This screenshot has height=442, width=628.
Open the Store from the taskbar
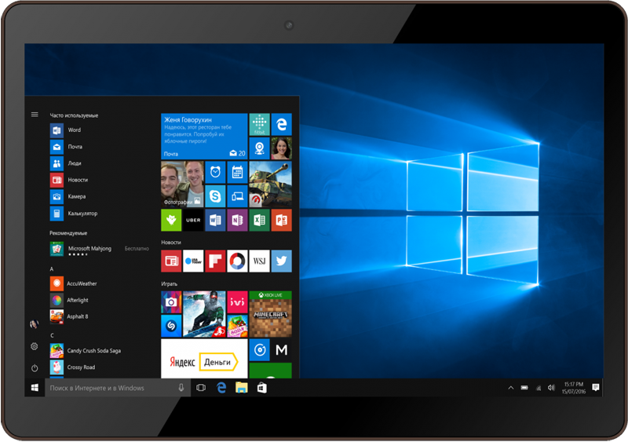pos(262,388)
